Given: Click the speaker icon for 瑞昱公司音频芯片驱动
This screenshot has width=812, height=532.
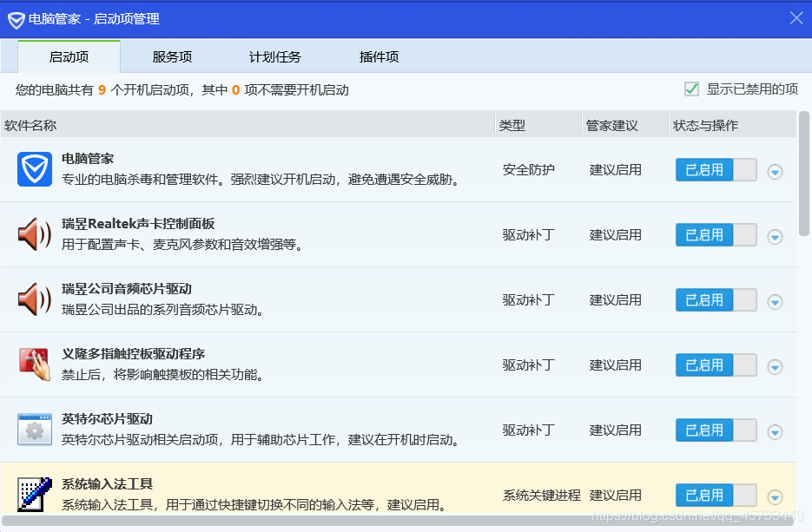Looking at the screenshot, I should tap(35, 299).
